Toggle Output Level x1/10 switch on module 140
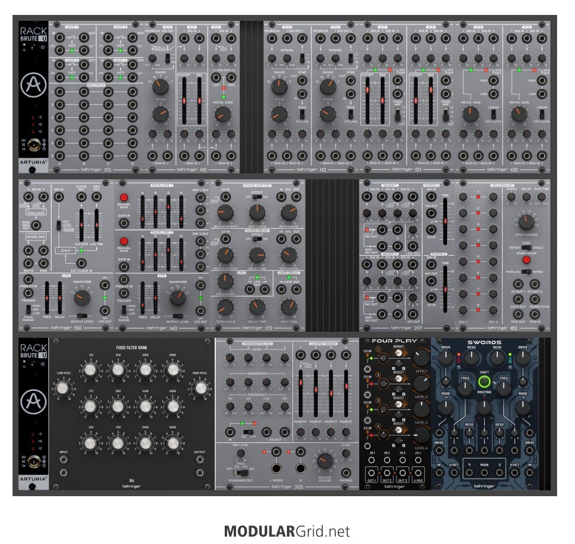The image size is (575, 544). (178, 316)
